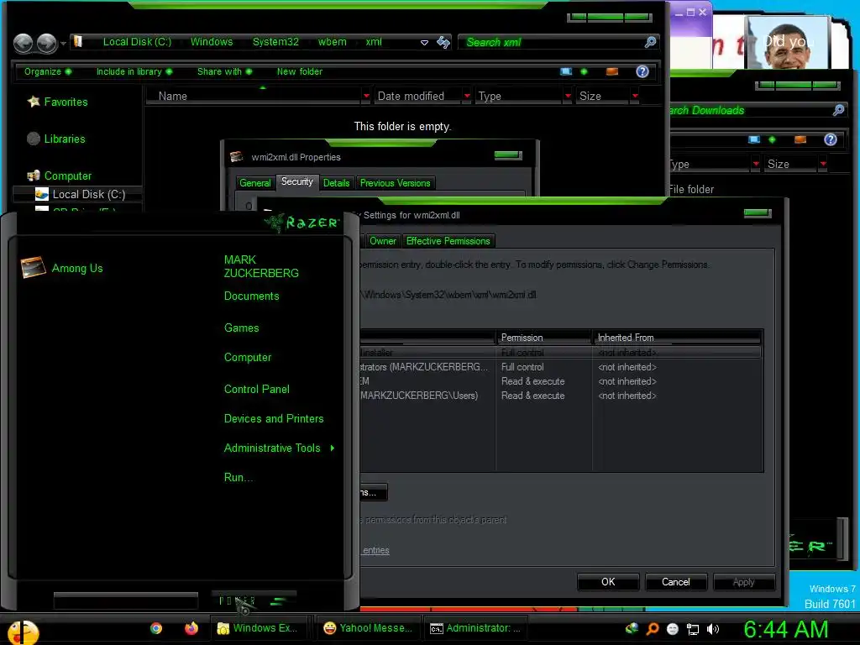Click the folder icon in address bar
The image size is (860, 645).
78,41
